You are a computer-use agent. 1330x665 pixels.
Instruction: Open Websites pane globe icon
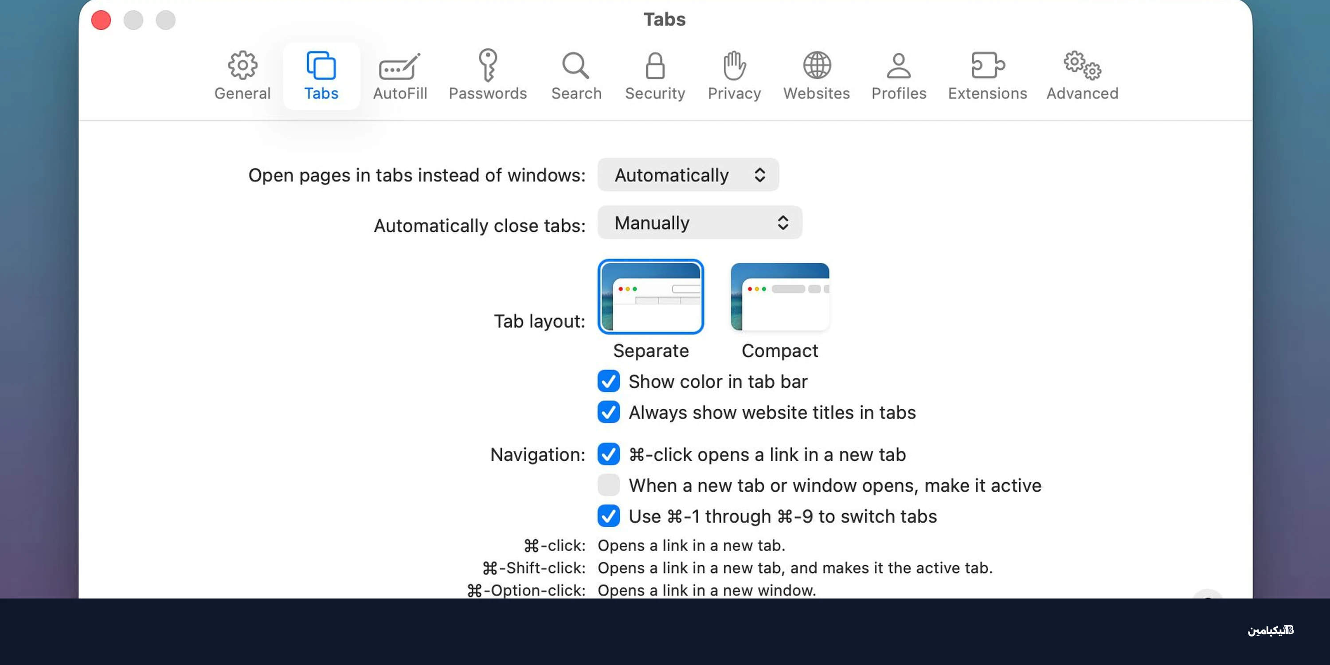(x=816, y=66)
